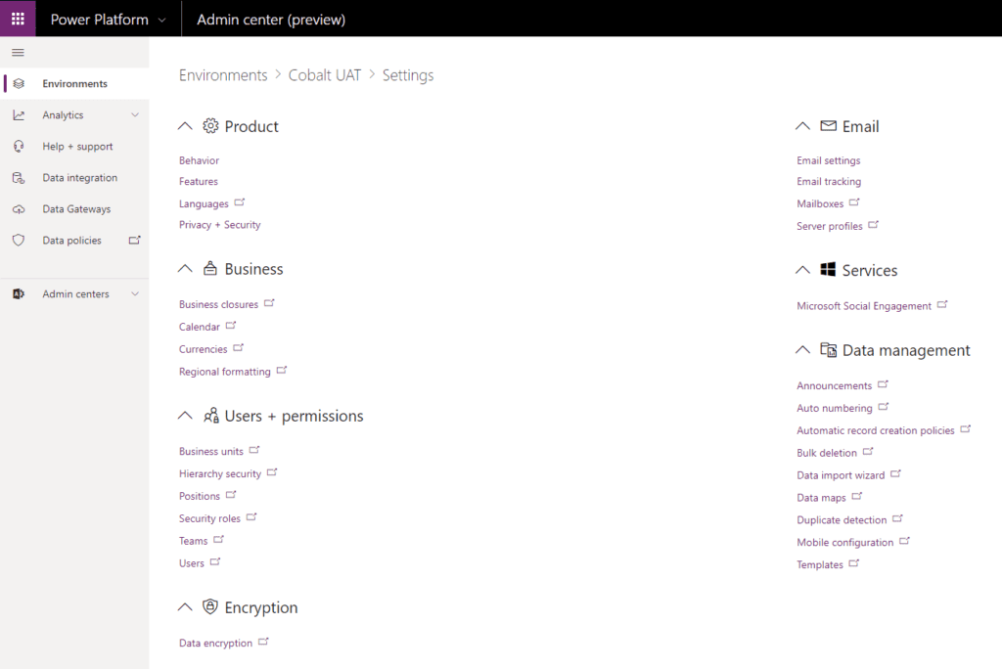
Task: Open Privacy + Security link
Action: point(220,225)
